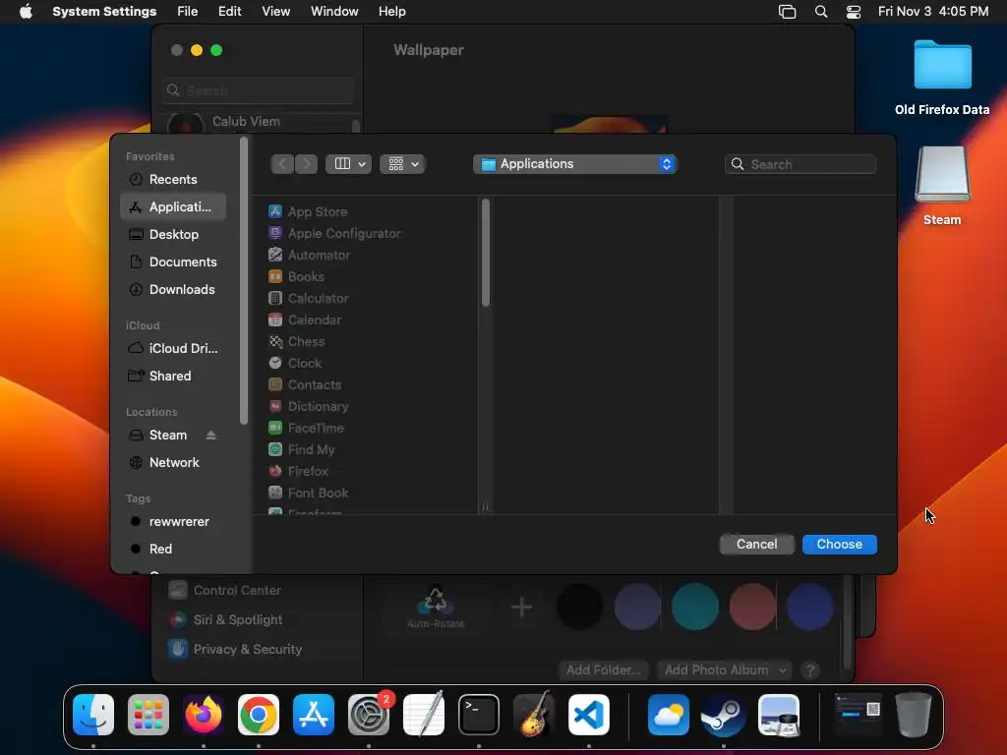The height and width of the screenshot is (755, 1007).
Task: Open the item grouping dropdown
Action: pyautogui.click(x=402, y=164)
